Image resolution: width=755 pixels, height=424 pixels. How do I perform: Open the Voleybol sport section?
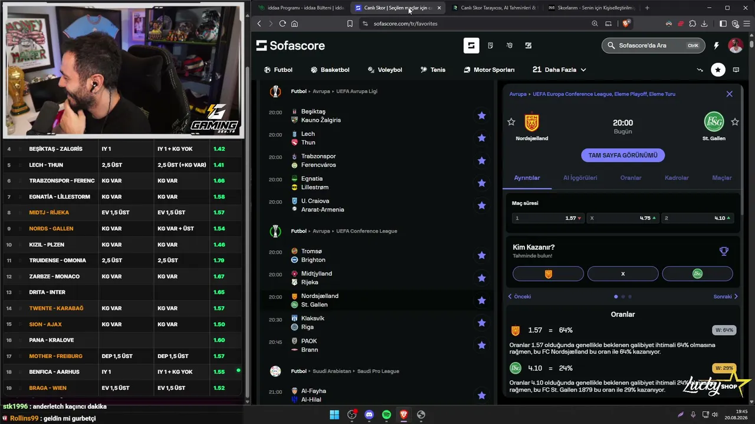coord(385,69)
